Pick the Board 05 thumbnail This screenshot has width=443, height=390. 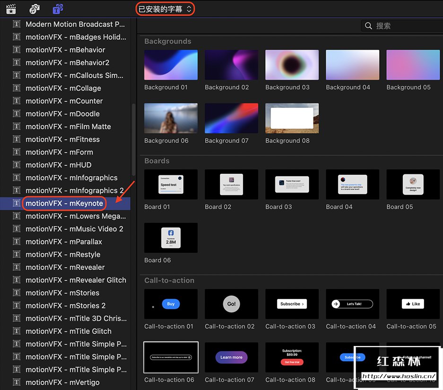(413, 185)
